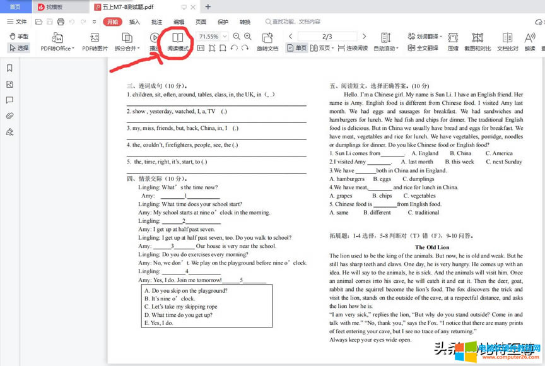Switch to 单页 single page view
545x366 pixels.
point(297,48)
